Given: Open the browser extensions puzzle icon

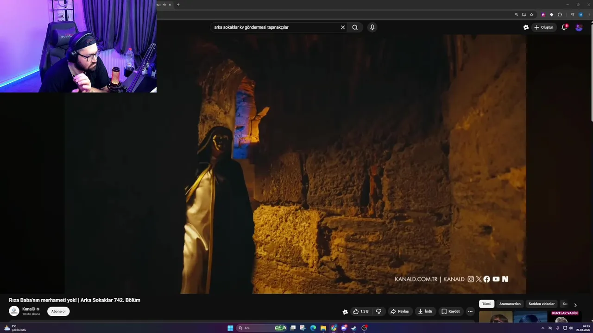Looking at the screenshot, I should pyautogui.click(x=560, y=14).
